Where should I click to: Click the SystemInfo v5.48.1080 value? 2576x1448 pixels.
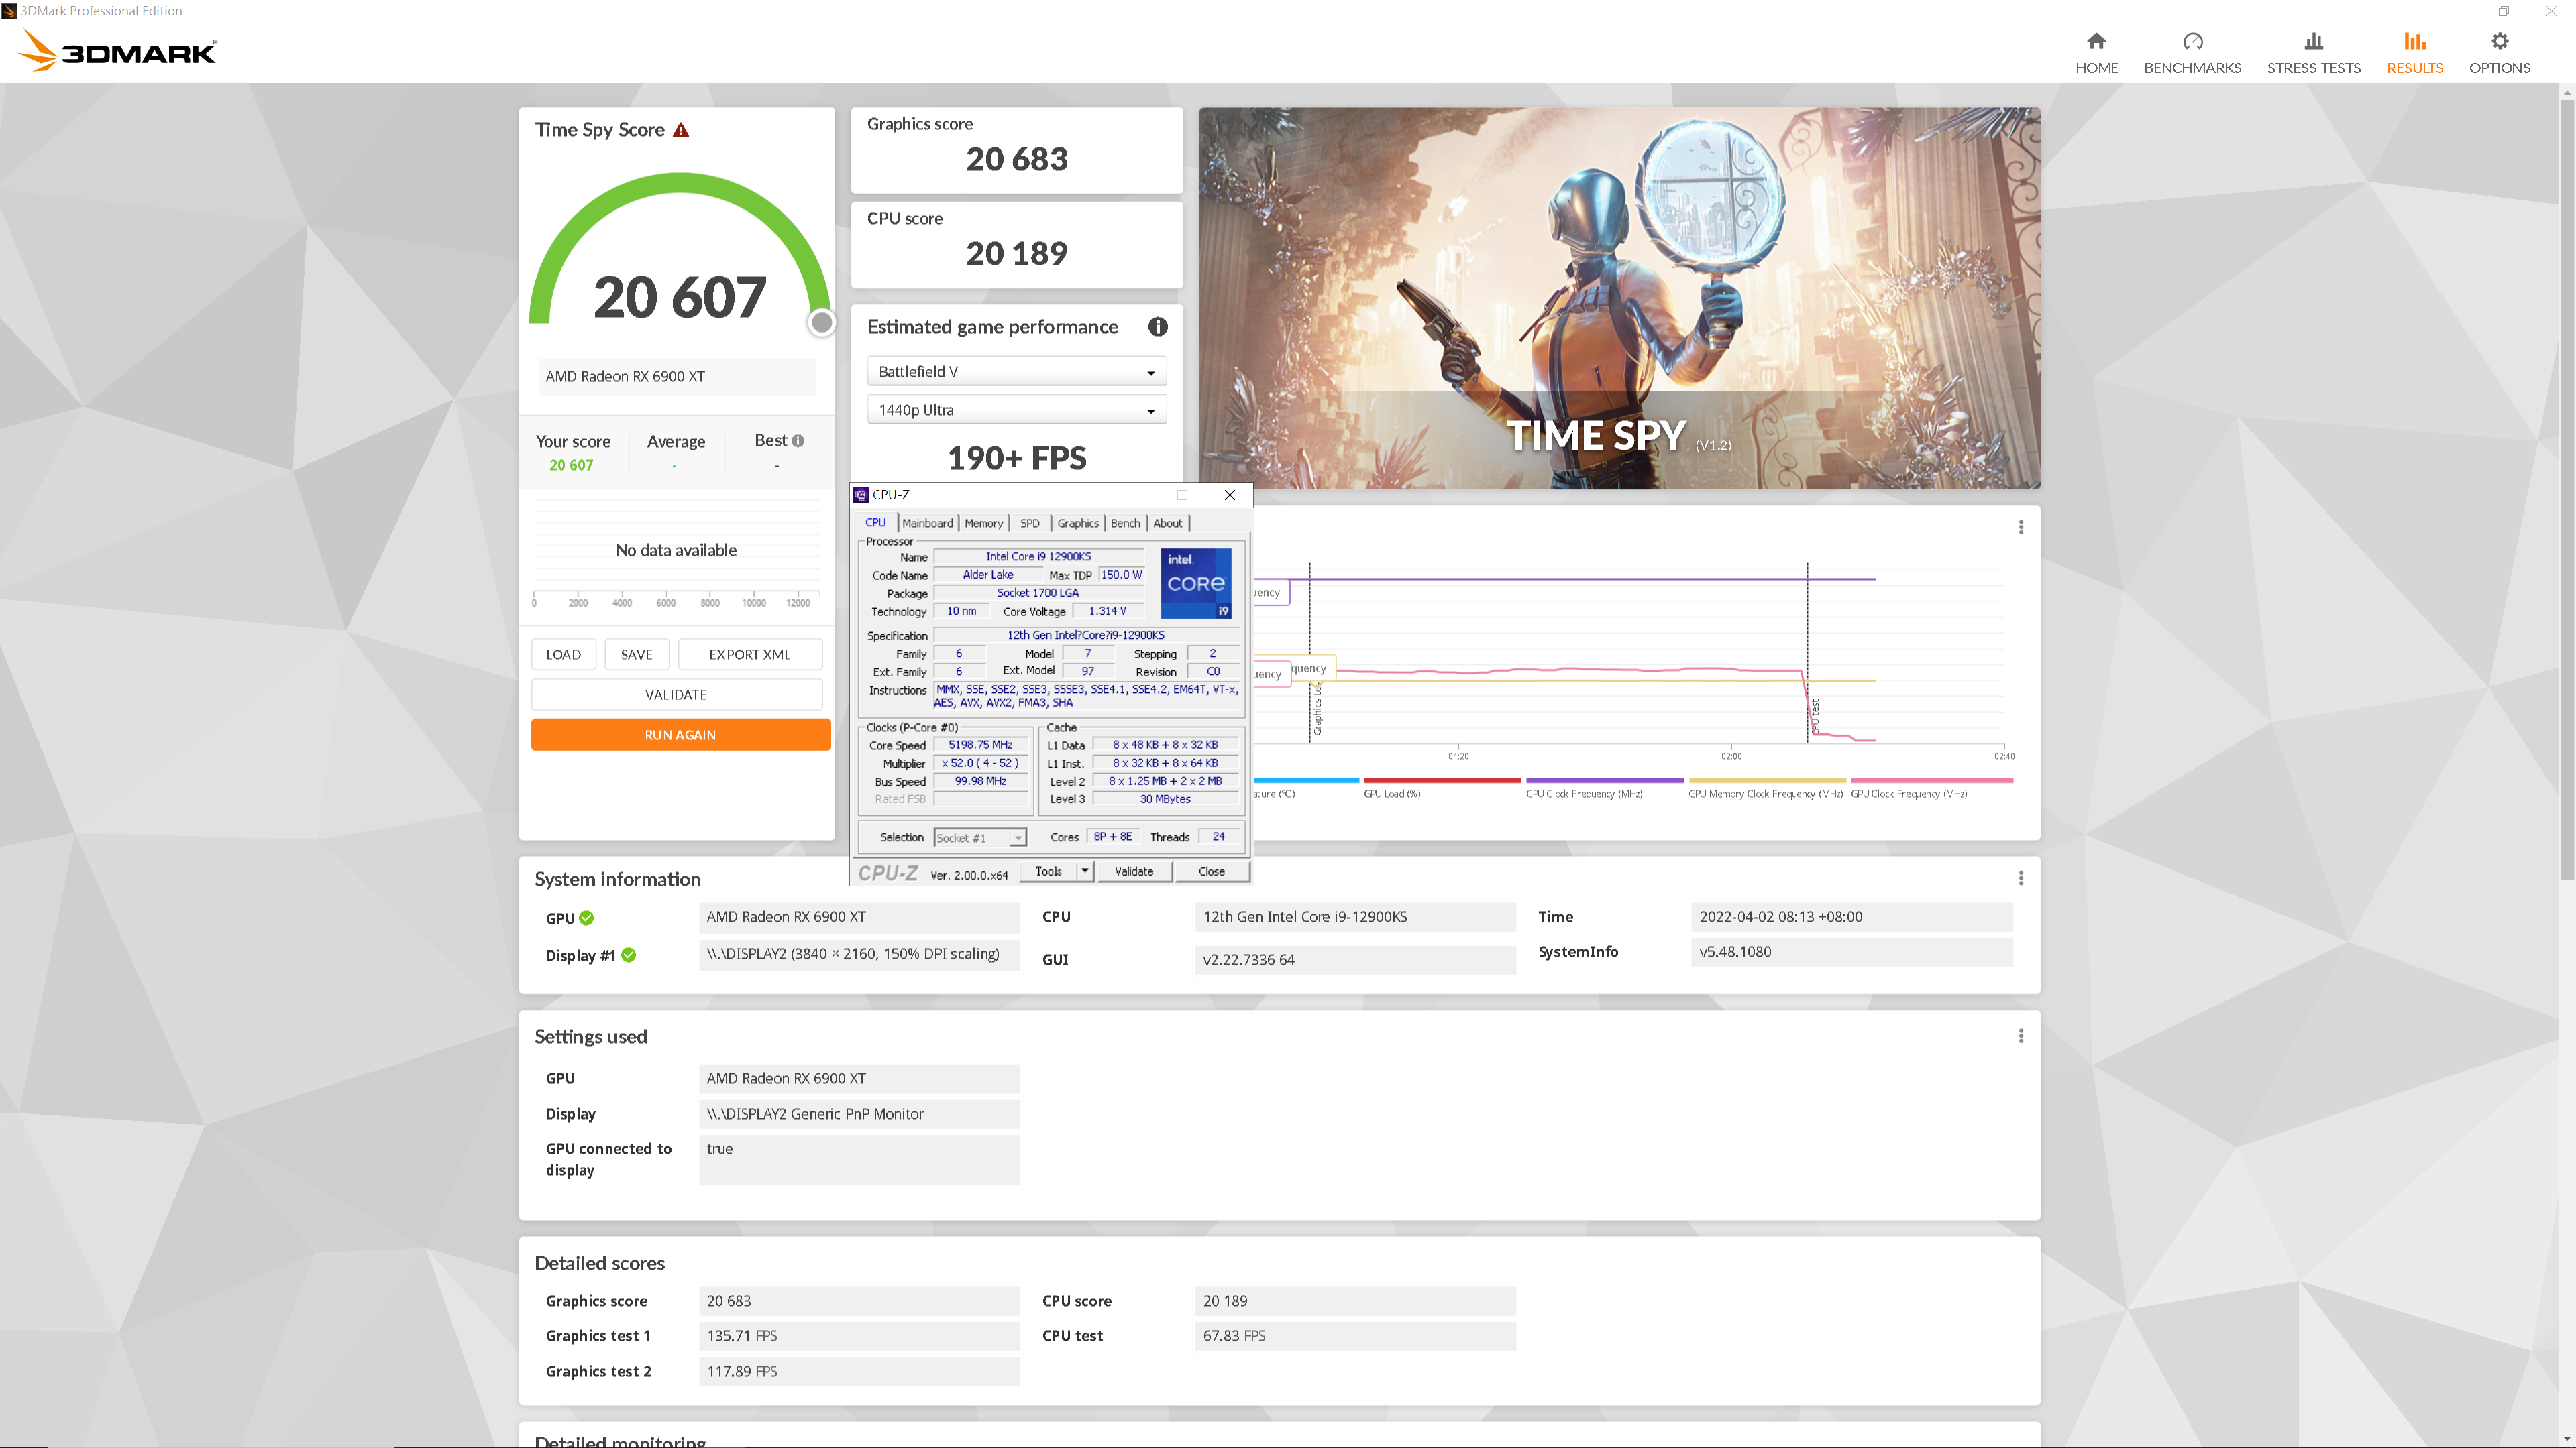click(1851, 951)
